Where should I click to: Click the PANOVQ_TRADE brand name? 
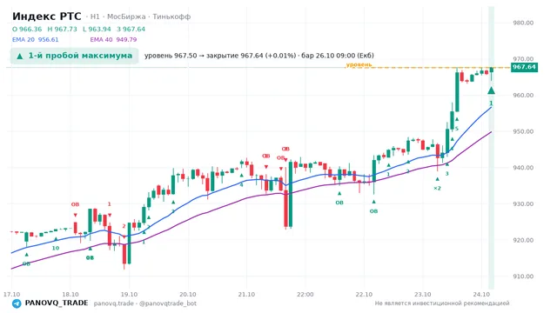click(57, 303)
